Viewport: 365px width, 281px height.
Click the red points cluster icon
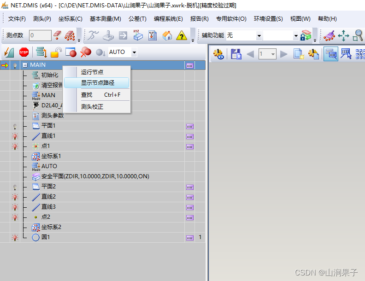(x=70, y=35)
